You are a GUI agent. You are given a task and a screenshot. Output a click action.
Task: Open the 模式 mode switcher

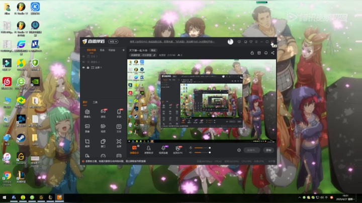tap(113, 42)
